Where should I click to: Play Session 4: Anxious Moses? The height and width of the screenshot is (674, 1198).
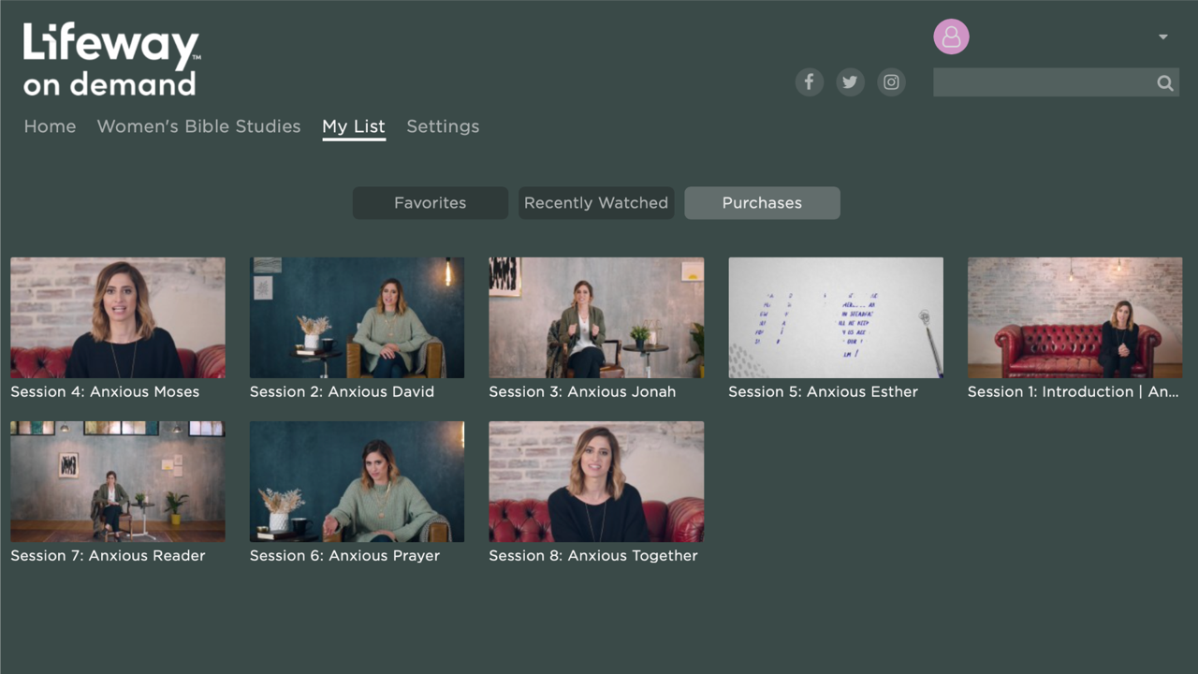[x=117, y=317]
